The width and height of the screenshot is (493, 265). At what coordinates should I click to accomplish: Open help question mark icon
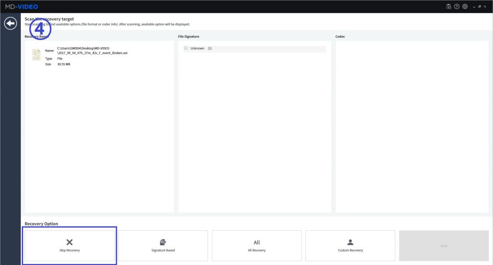(x=457, y=7)
